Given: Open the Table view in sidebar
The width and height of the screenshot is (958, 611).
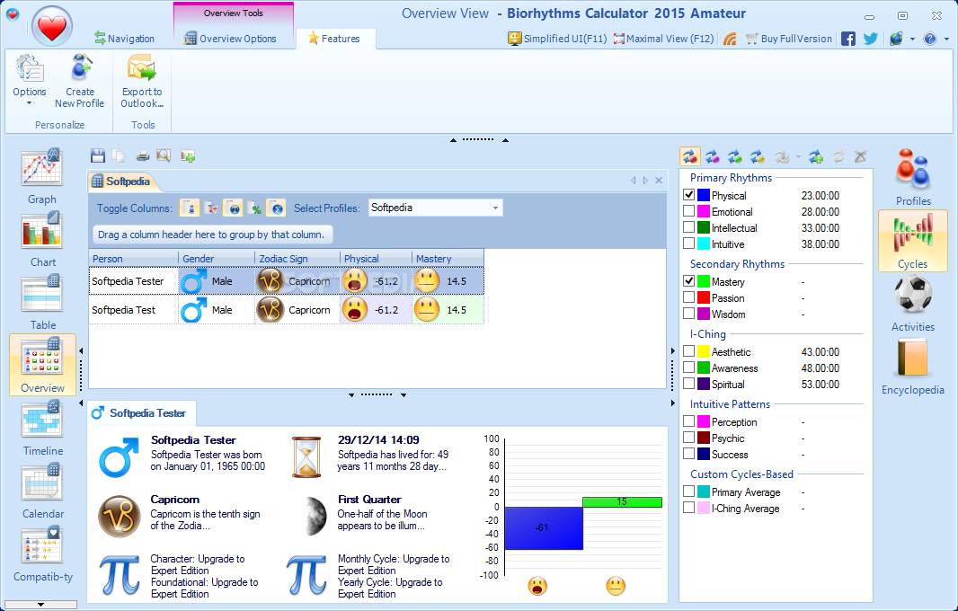Looking at the screenshot, I should click(x=41, y=302).
